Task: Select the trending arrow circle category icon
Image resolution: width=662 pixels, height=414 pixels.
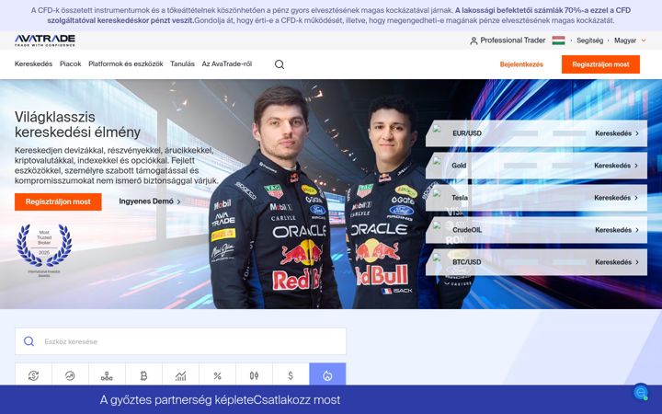Action: click(70, 375)
